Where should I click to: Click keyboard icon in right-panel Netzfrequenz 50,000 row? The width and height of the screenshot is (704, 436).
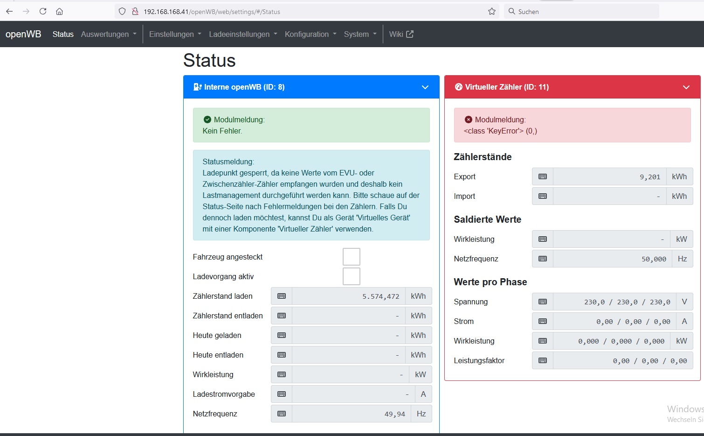pyautogui.click(x=543, y=259)
